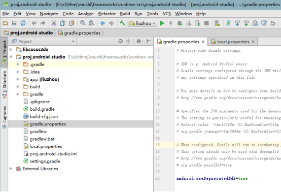Viewport: 281px width, 192px height.
Task: Expand the build folder
Action: [x=18, y=87]
